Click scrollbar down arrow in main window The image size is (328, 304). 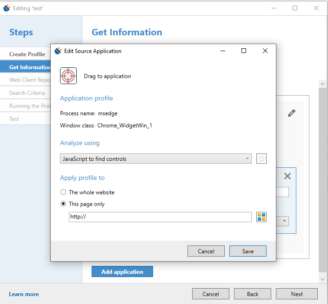tap(322, 279)
